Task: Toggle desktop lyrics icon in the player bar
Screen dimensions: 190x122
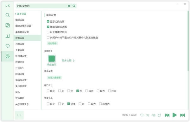Action: coord(148,115)
